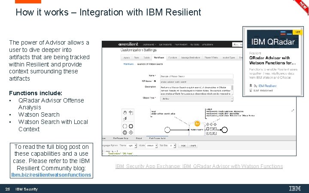The height and width of the screenshot is (193, 309).
Task: Switch to the Incident Types tab
Action: tap(229, 57)
